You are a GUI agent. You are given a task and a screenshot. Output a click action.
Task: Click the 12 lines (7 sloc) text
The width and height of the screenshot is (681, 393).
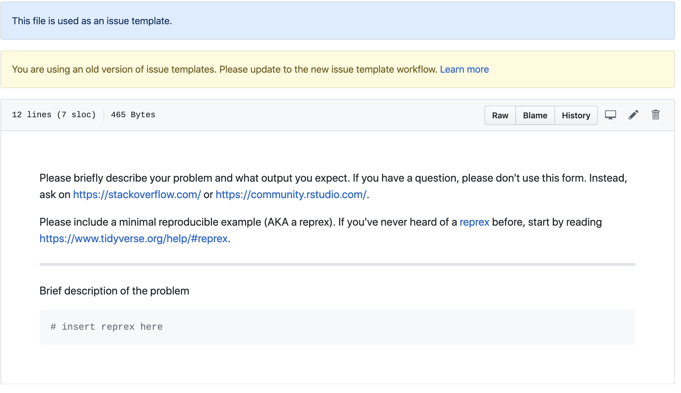54,115
